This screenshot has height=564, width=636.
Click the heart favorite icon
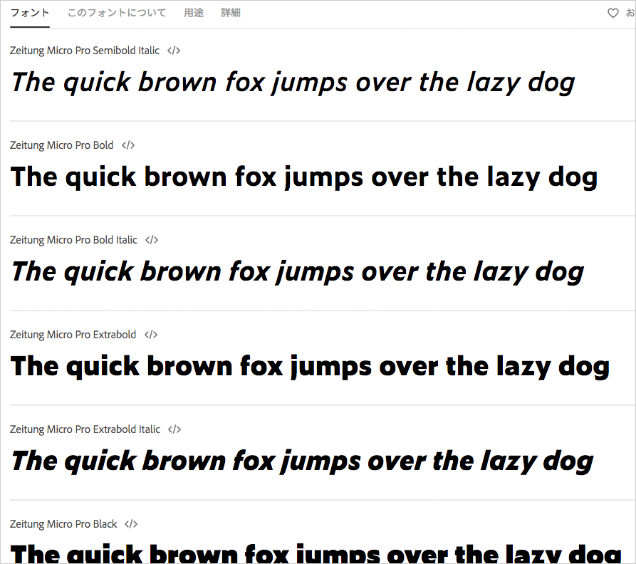click(613, 13)
